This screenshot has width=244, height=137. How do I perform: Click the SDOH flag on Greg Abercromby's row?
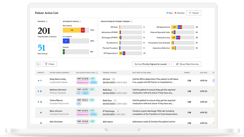click(94, 82)
